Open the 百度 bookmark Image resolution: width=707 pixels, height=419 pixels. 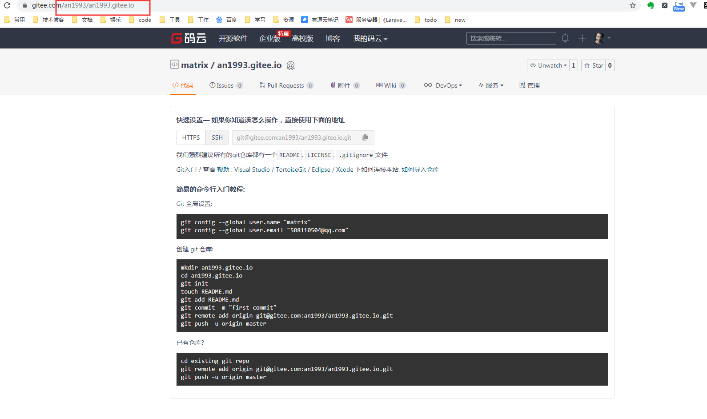coord(226,20)
